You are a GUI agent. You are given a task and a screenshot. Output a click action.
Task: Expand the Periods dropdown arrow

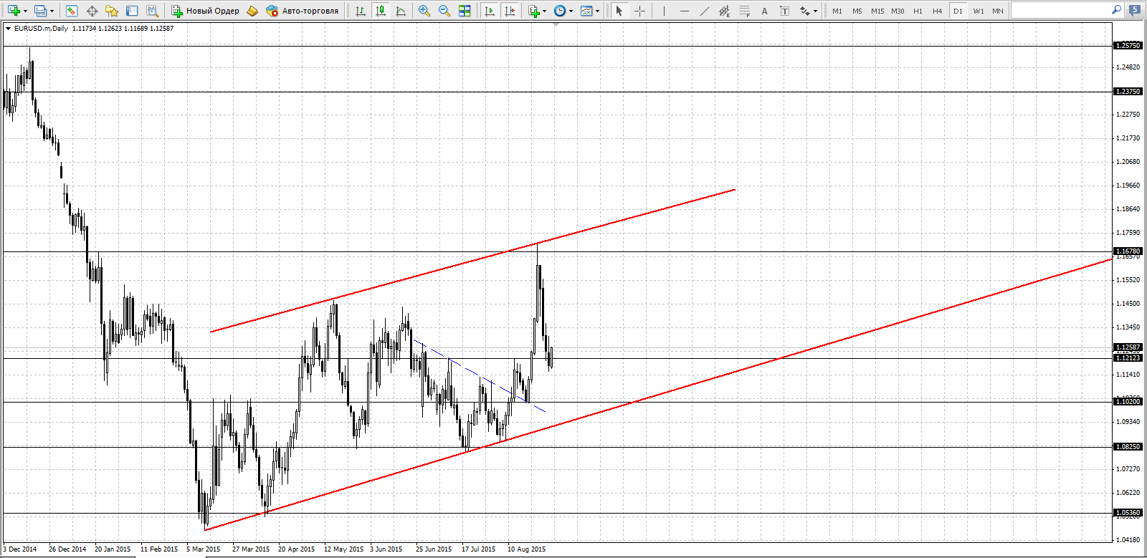point(571,11)
